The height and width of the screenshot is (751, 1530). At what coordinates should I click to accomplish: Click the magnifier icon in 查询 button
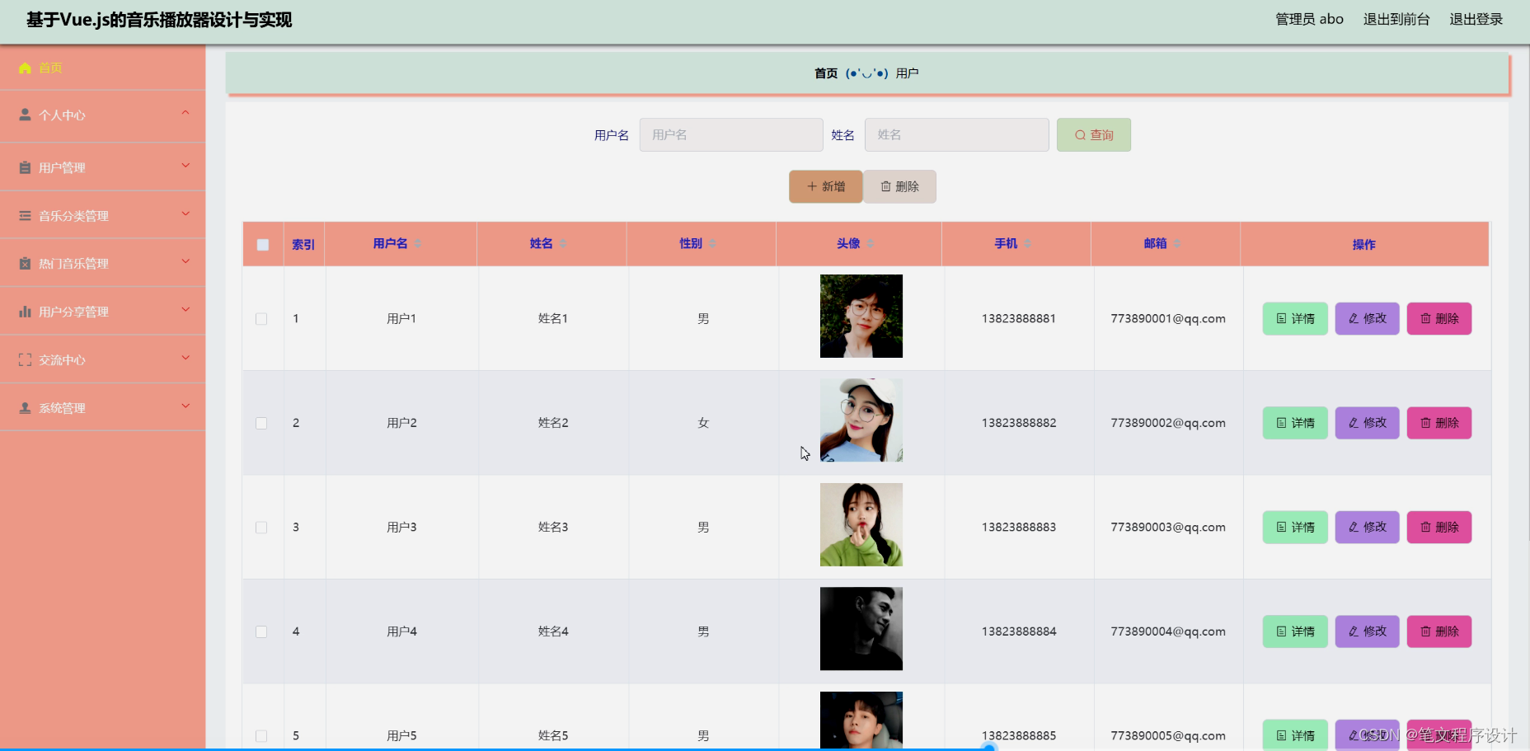1078,134
